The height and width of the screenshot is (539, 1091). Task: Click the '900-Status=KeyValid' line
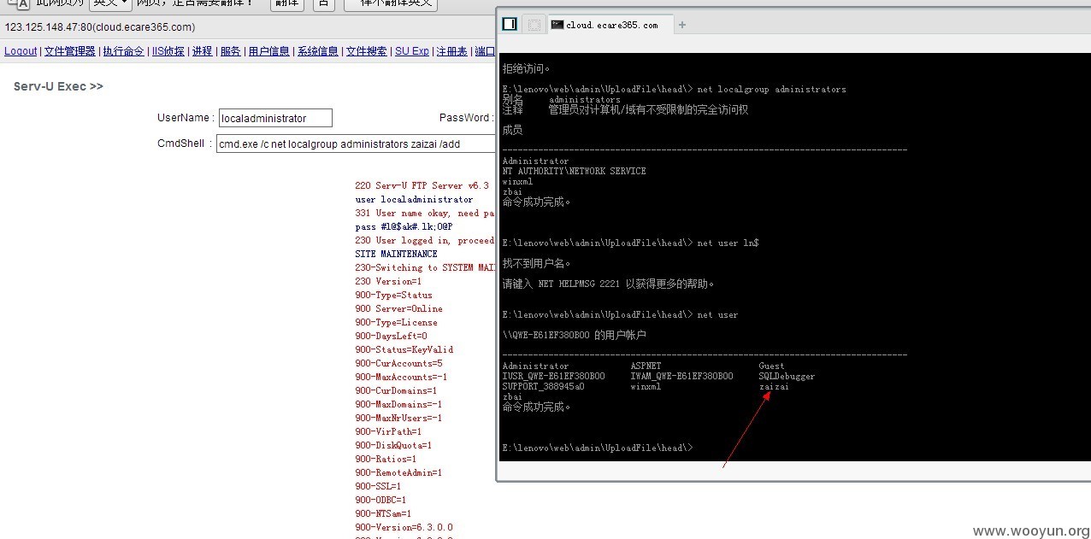point(404,349)
